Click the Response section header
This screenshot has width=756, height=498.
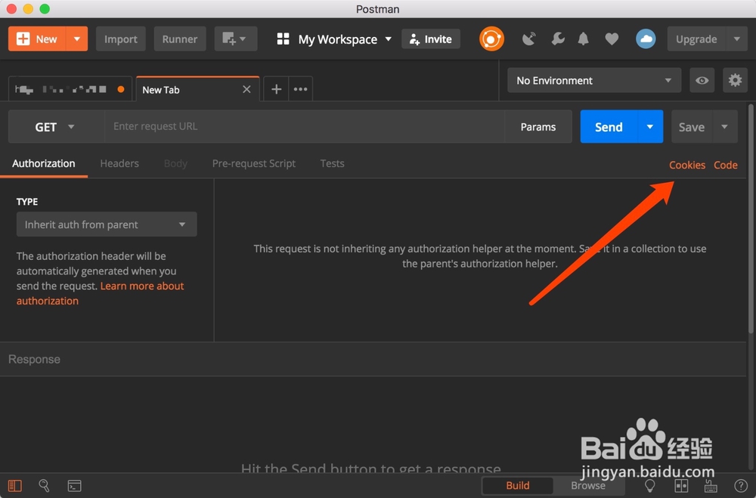[373, 359]
